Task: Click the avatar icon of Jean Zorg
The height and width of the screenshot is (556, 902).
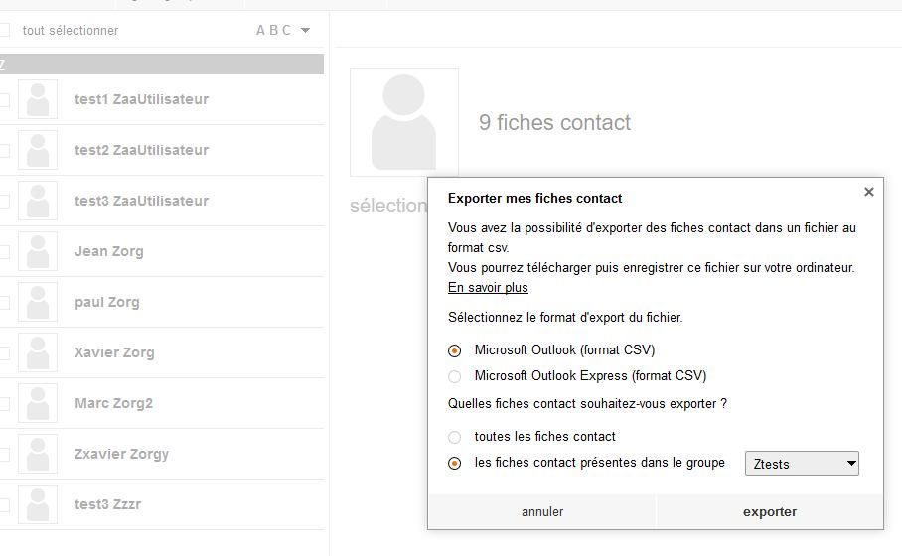Action: point(38,252)
